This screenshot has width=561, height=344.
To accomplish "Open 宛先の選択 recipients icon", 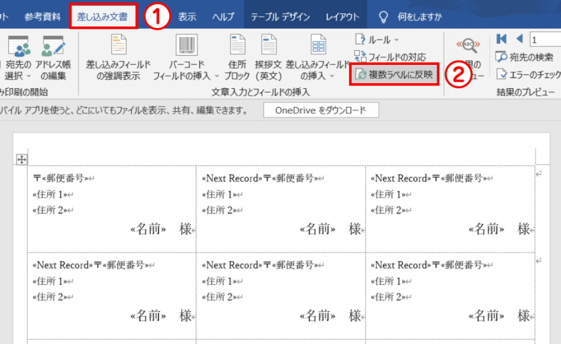I will pyautogui.click(x=19, y=46).
